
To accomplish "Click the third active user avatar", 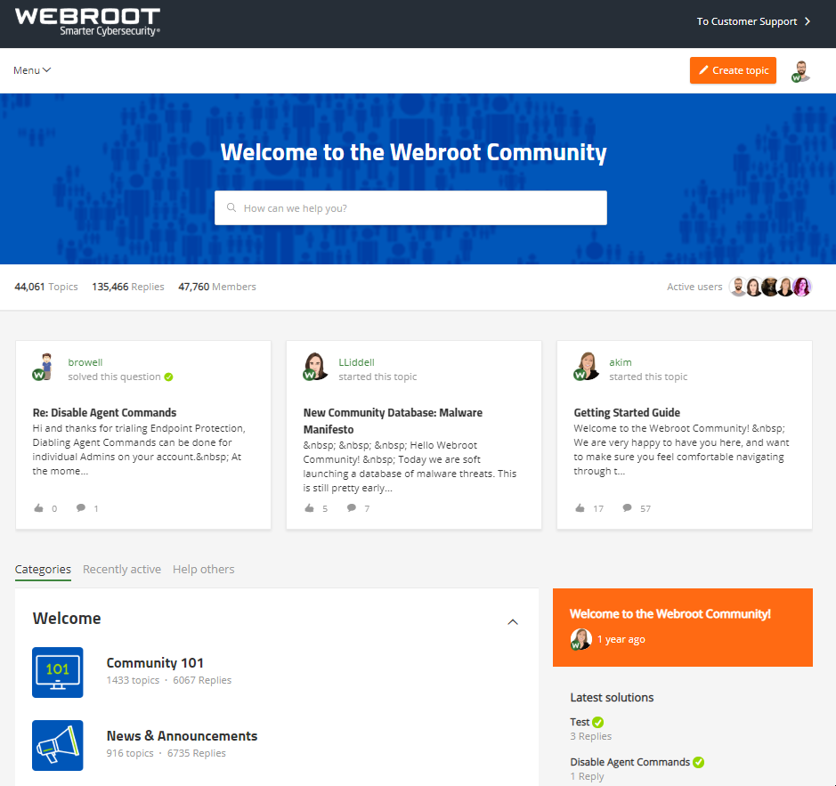I will [x=769, y=287].
